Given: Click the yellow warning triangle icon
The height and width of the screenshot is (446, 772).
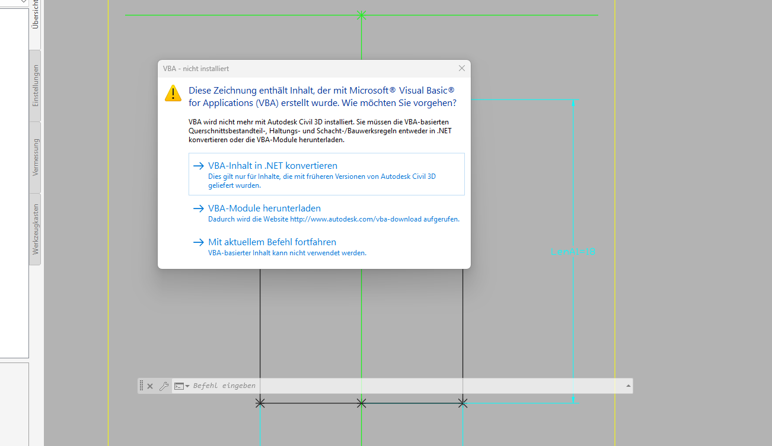Looking at the screenshot, I should [173, 93].
